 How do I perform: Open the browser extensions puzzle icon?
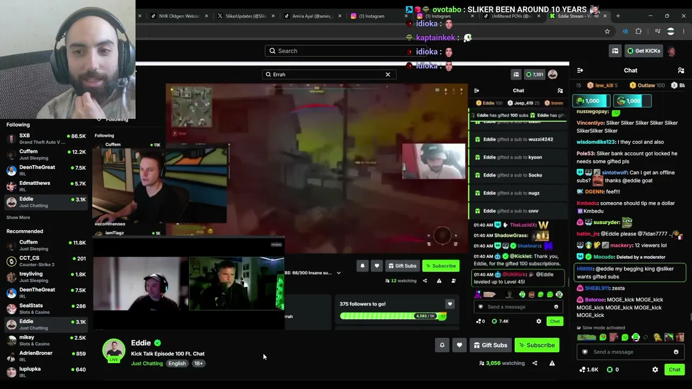tap(638, 31)
